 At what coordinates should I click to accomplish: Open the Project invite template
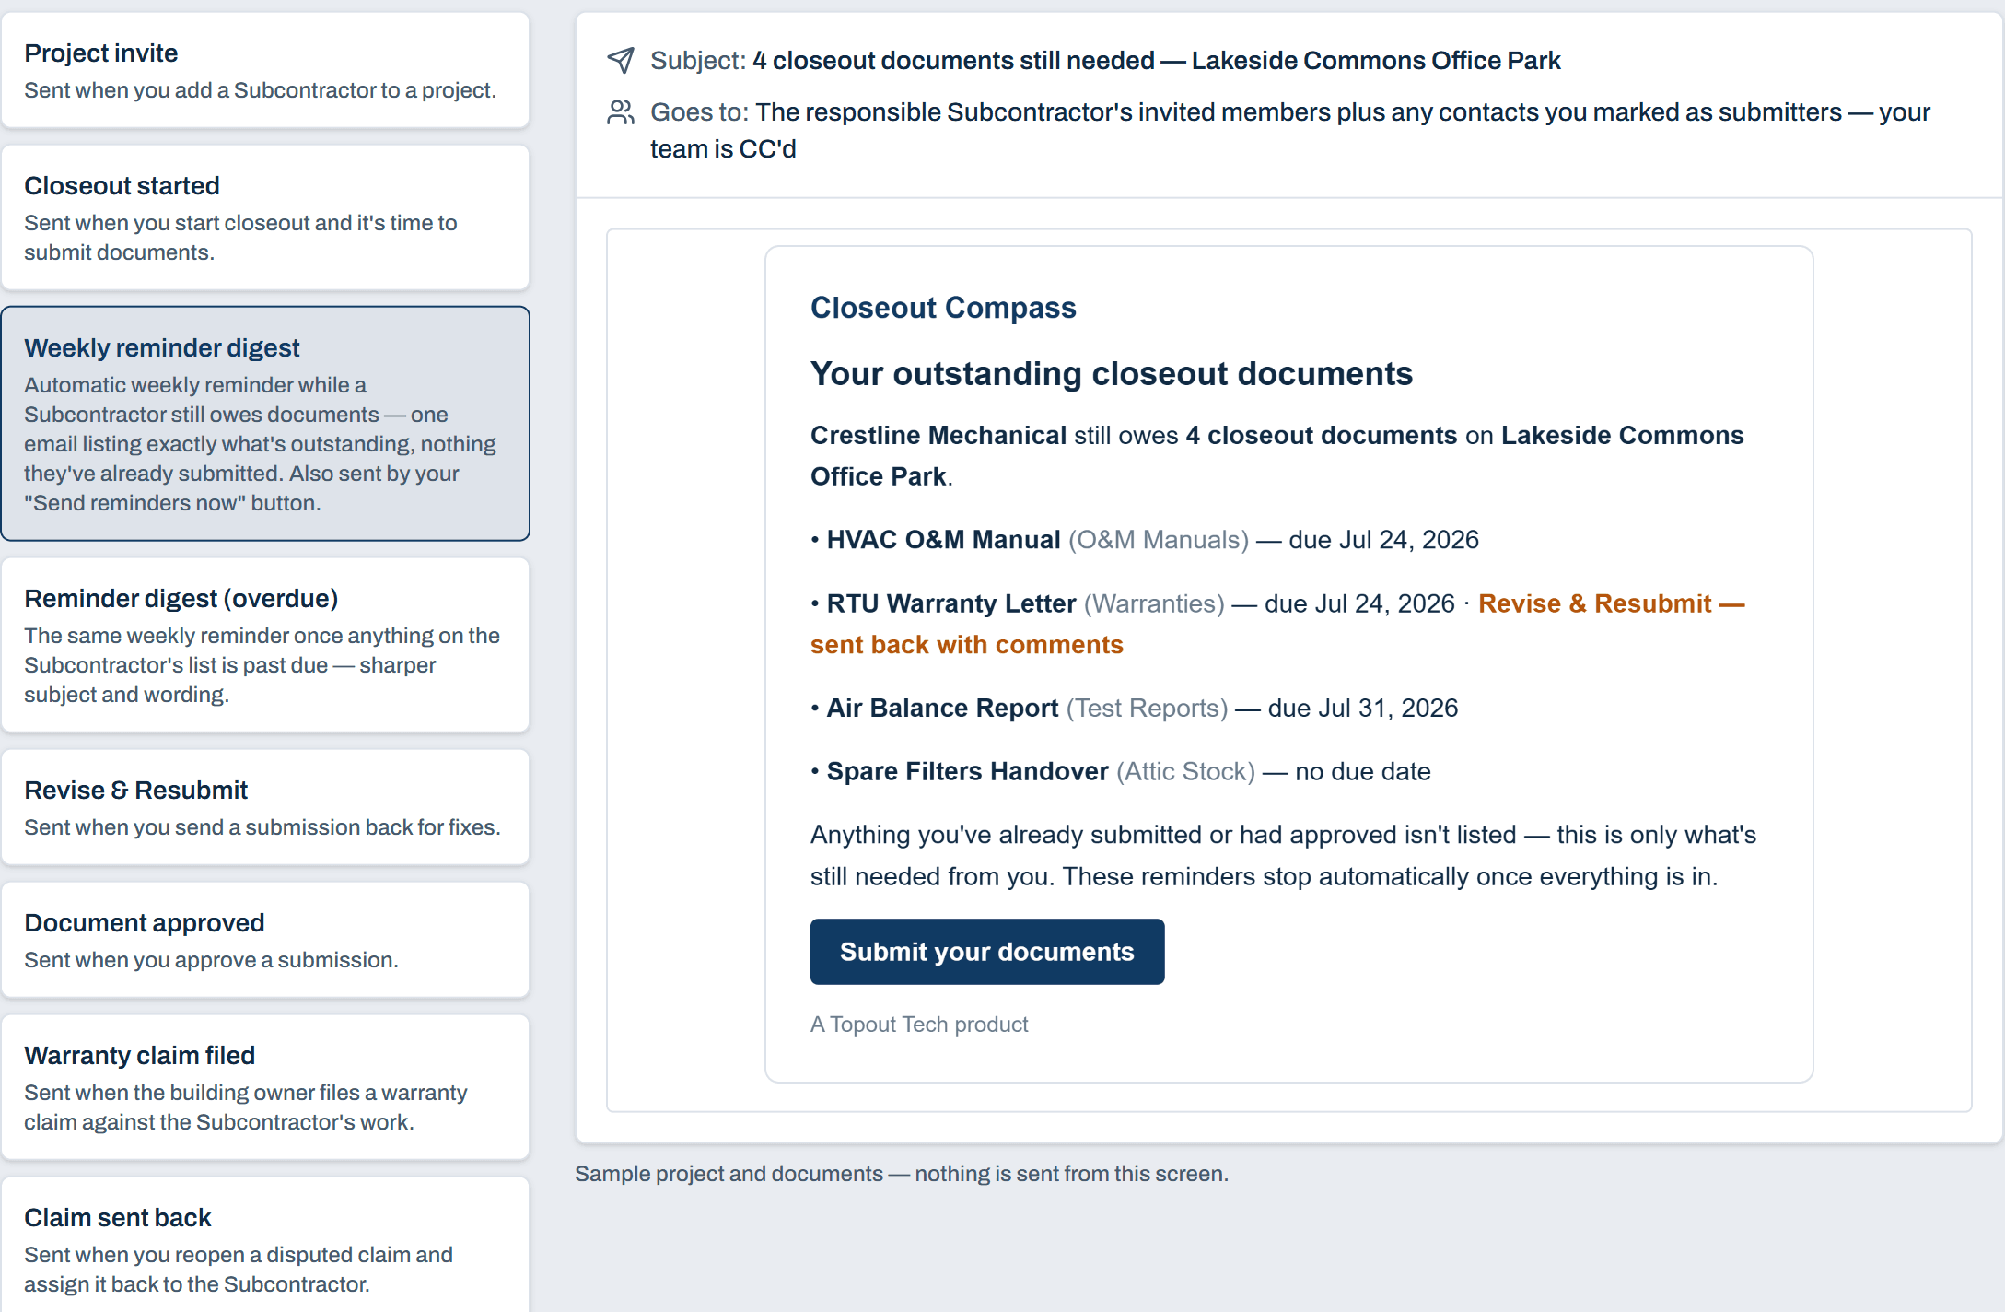coord(265,71)
